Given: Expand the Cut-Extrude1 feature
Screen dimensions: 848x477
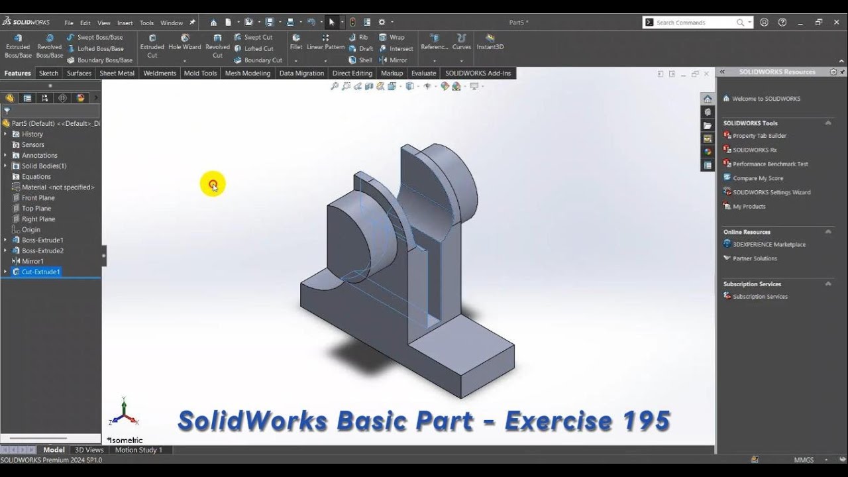Looking at the screenshot, I should (5, 272).
